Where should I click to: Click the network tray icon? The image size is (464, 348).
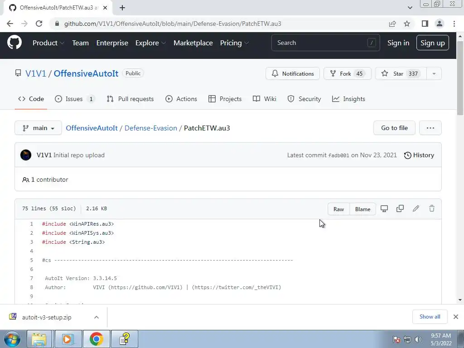click(407, 339)
